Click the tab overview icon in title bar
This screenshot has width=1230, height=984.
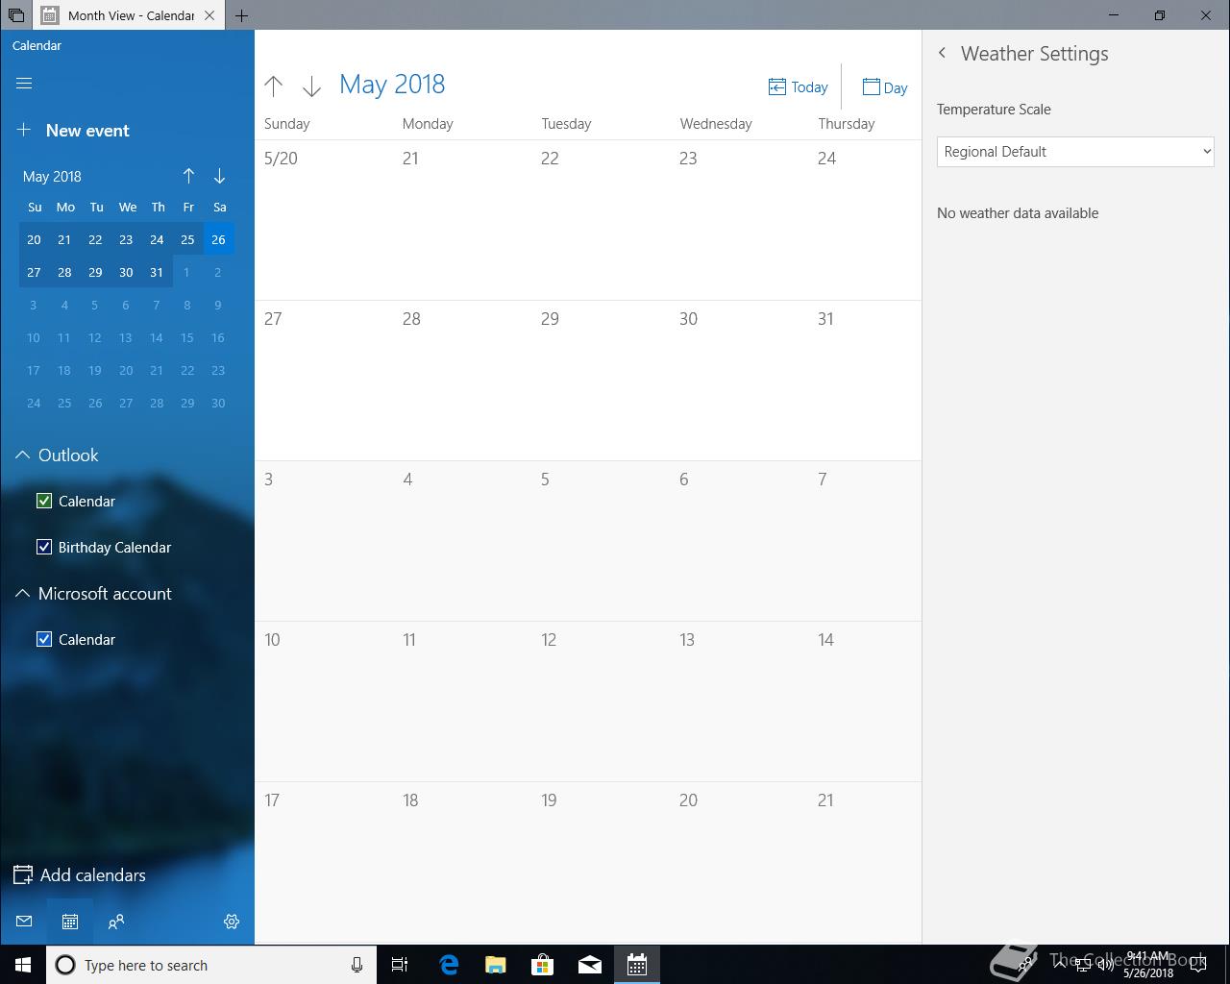pos(16,15)
